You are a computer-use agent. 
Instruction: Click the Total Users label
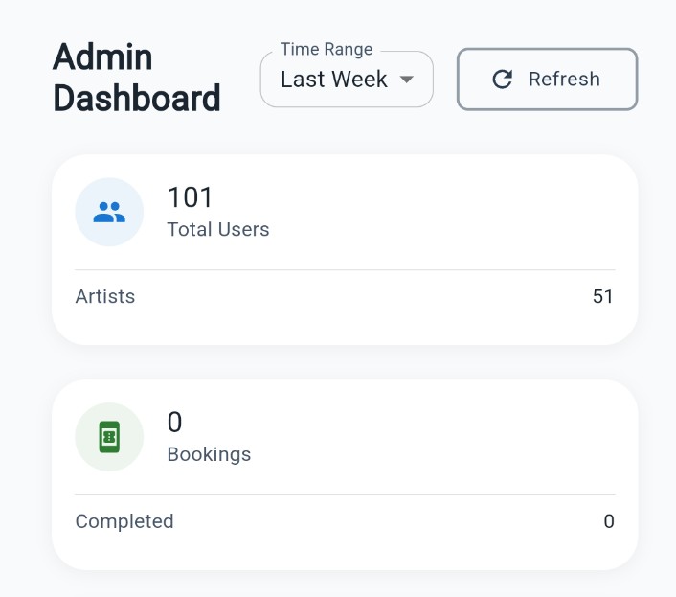point(218,230)
